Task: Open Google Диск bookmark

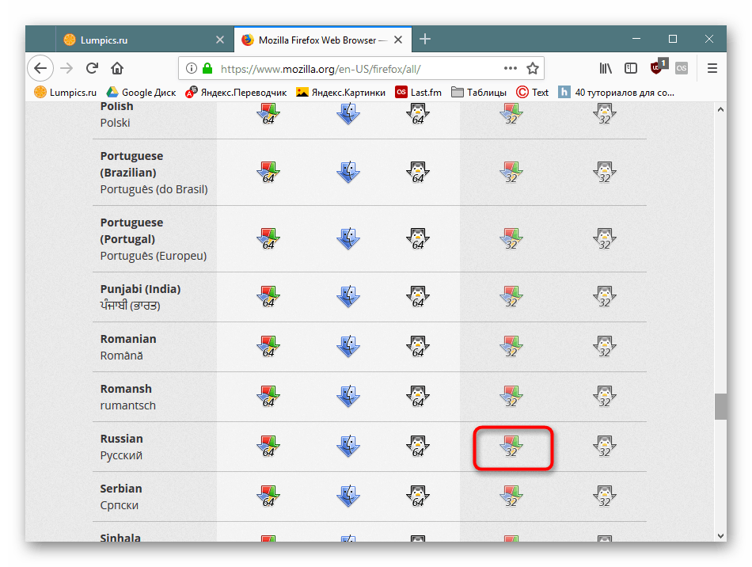Action: coord(141,92)
